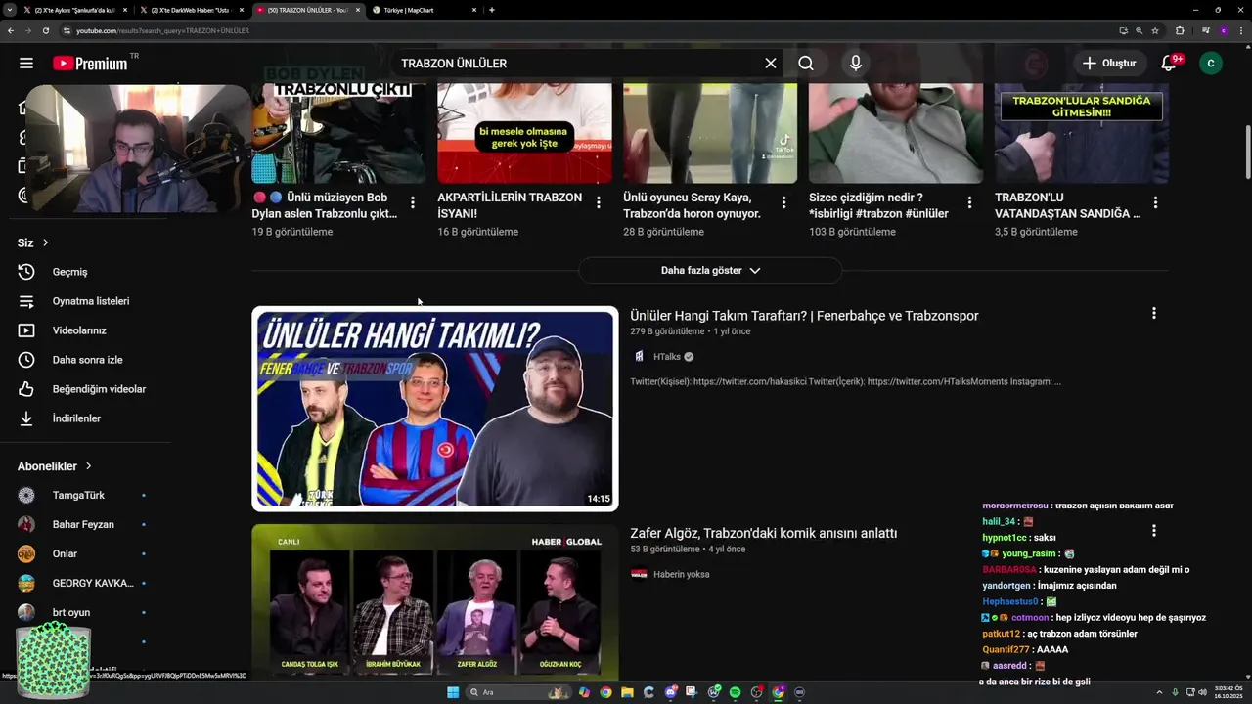The width and height of the screenshot is (1252, 704).
Task: Open options for Bob Dylan short
Action: click(x=413, y=202)
